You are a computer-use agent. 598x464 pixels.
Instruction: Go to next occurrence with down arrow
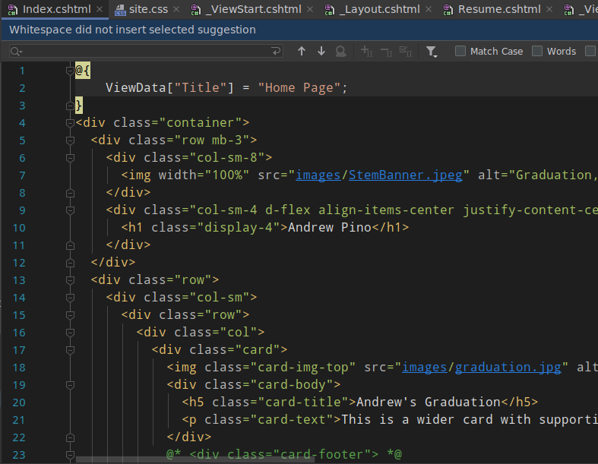tap(321, 51)
